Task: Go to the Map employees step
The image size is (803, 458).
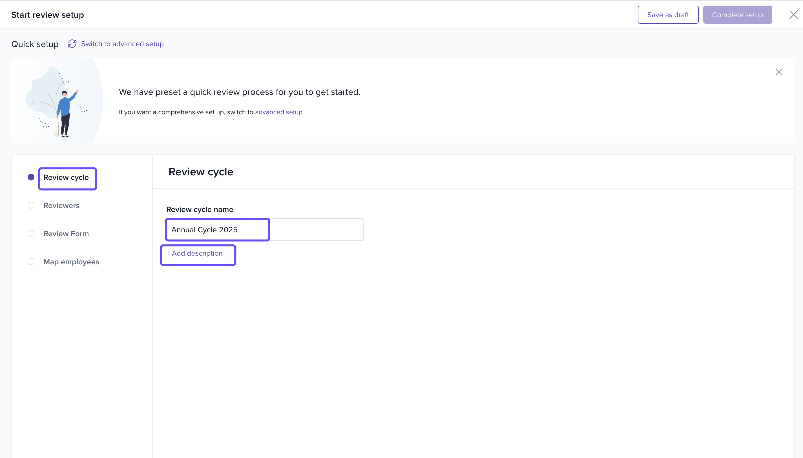Action: pyautogui.click(x=71, y=262)
